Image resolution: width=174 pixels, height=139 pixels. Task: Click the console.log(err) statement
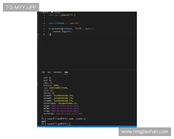[x=62, y=31]
